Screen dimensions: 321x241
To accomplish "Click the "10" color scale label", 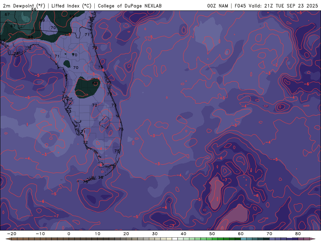I will pyautogui.click(x=98, y=234).
